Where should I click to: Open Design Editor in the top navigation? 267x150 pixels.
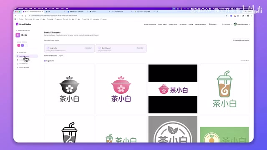[173, 24]
